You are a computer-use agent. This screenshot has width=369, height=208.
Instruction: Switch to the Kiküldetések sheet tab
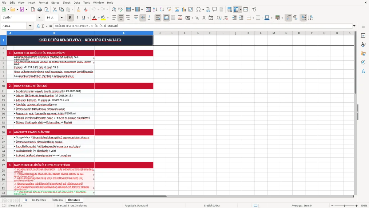tap(38, 200)
